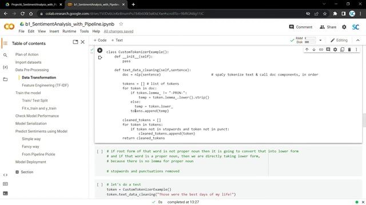Star the notebook b1_SentimentAnalysis_with_Pipeline
The width and height of the screenshot is (366, 205).
[121, 24]
